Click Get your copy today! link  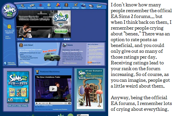(18, 106)
